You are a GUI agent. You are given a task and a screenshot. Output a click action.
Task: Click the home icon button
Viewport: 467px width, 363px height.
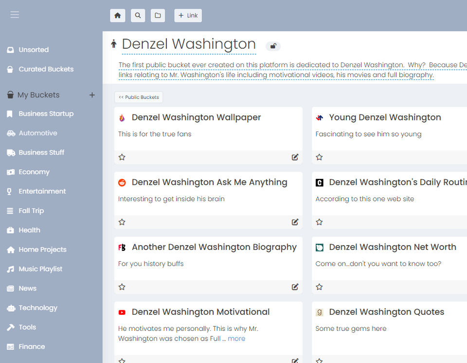[117, 16]
